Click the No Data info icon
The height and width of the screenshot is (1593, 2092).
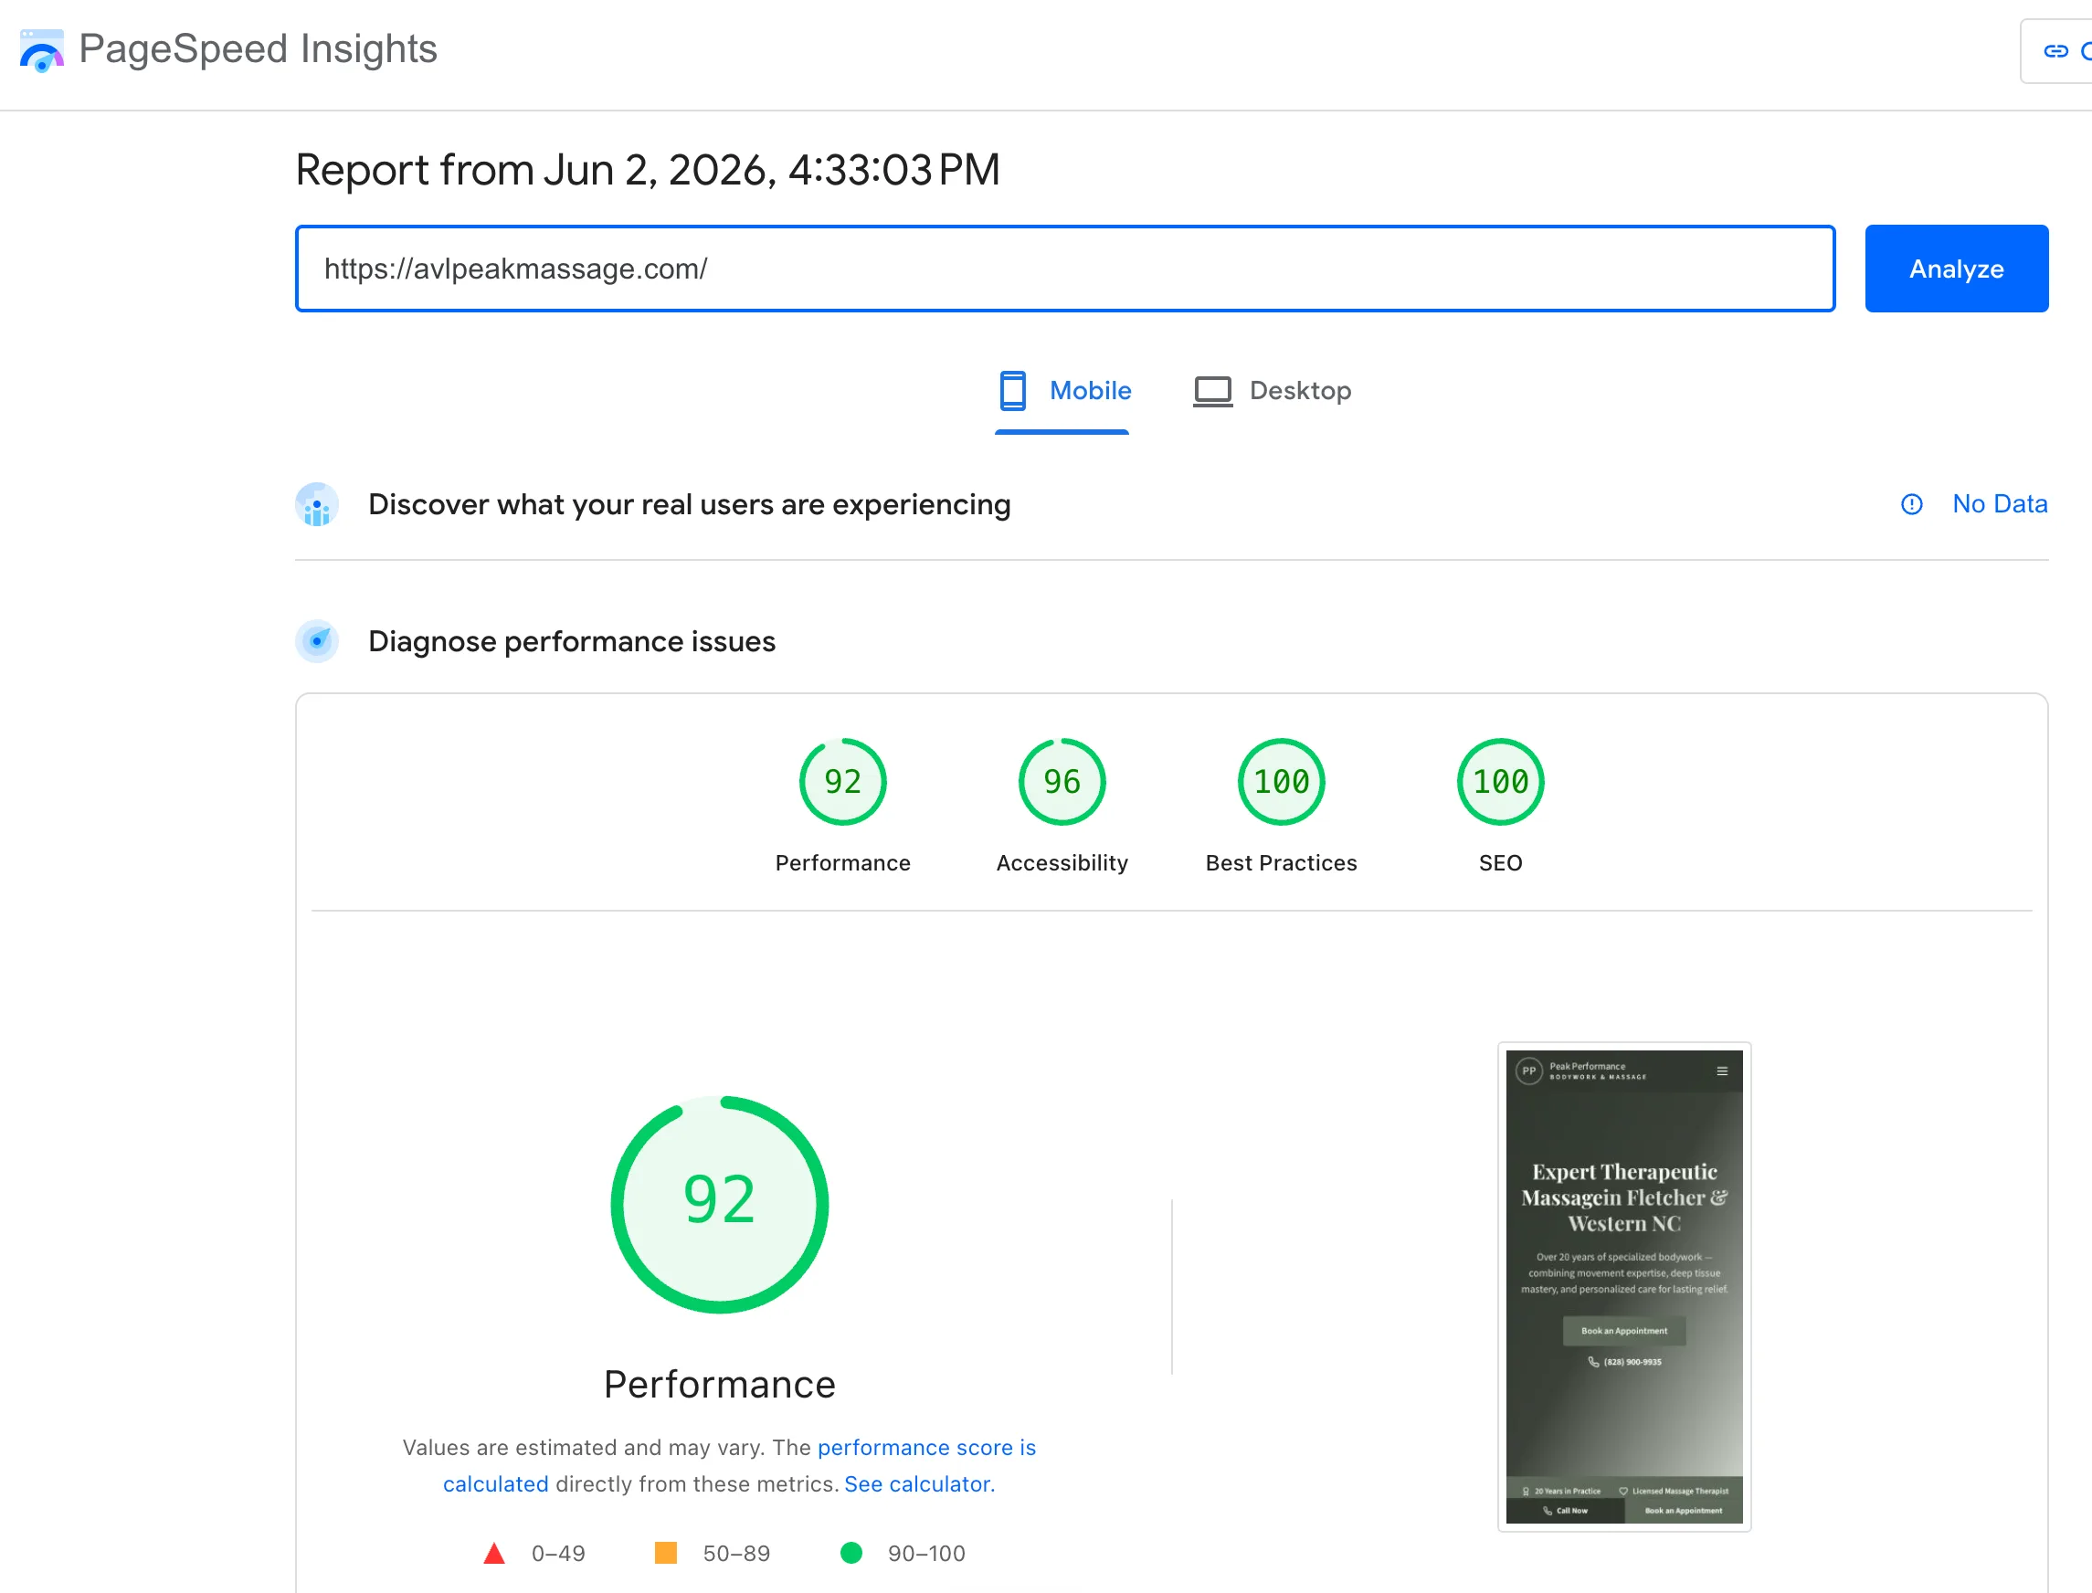(x=1912, y=504)
